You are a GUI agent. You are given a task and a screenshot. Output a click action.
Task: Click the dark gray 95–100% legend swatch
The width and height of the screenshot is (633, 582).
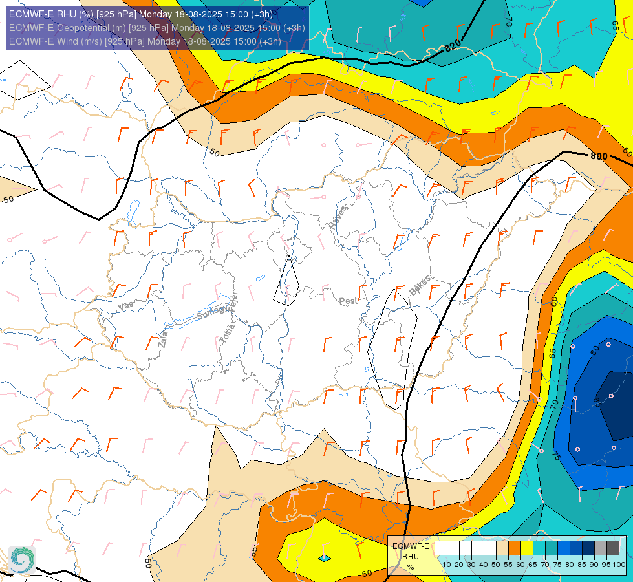coord(613,548)
